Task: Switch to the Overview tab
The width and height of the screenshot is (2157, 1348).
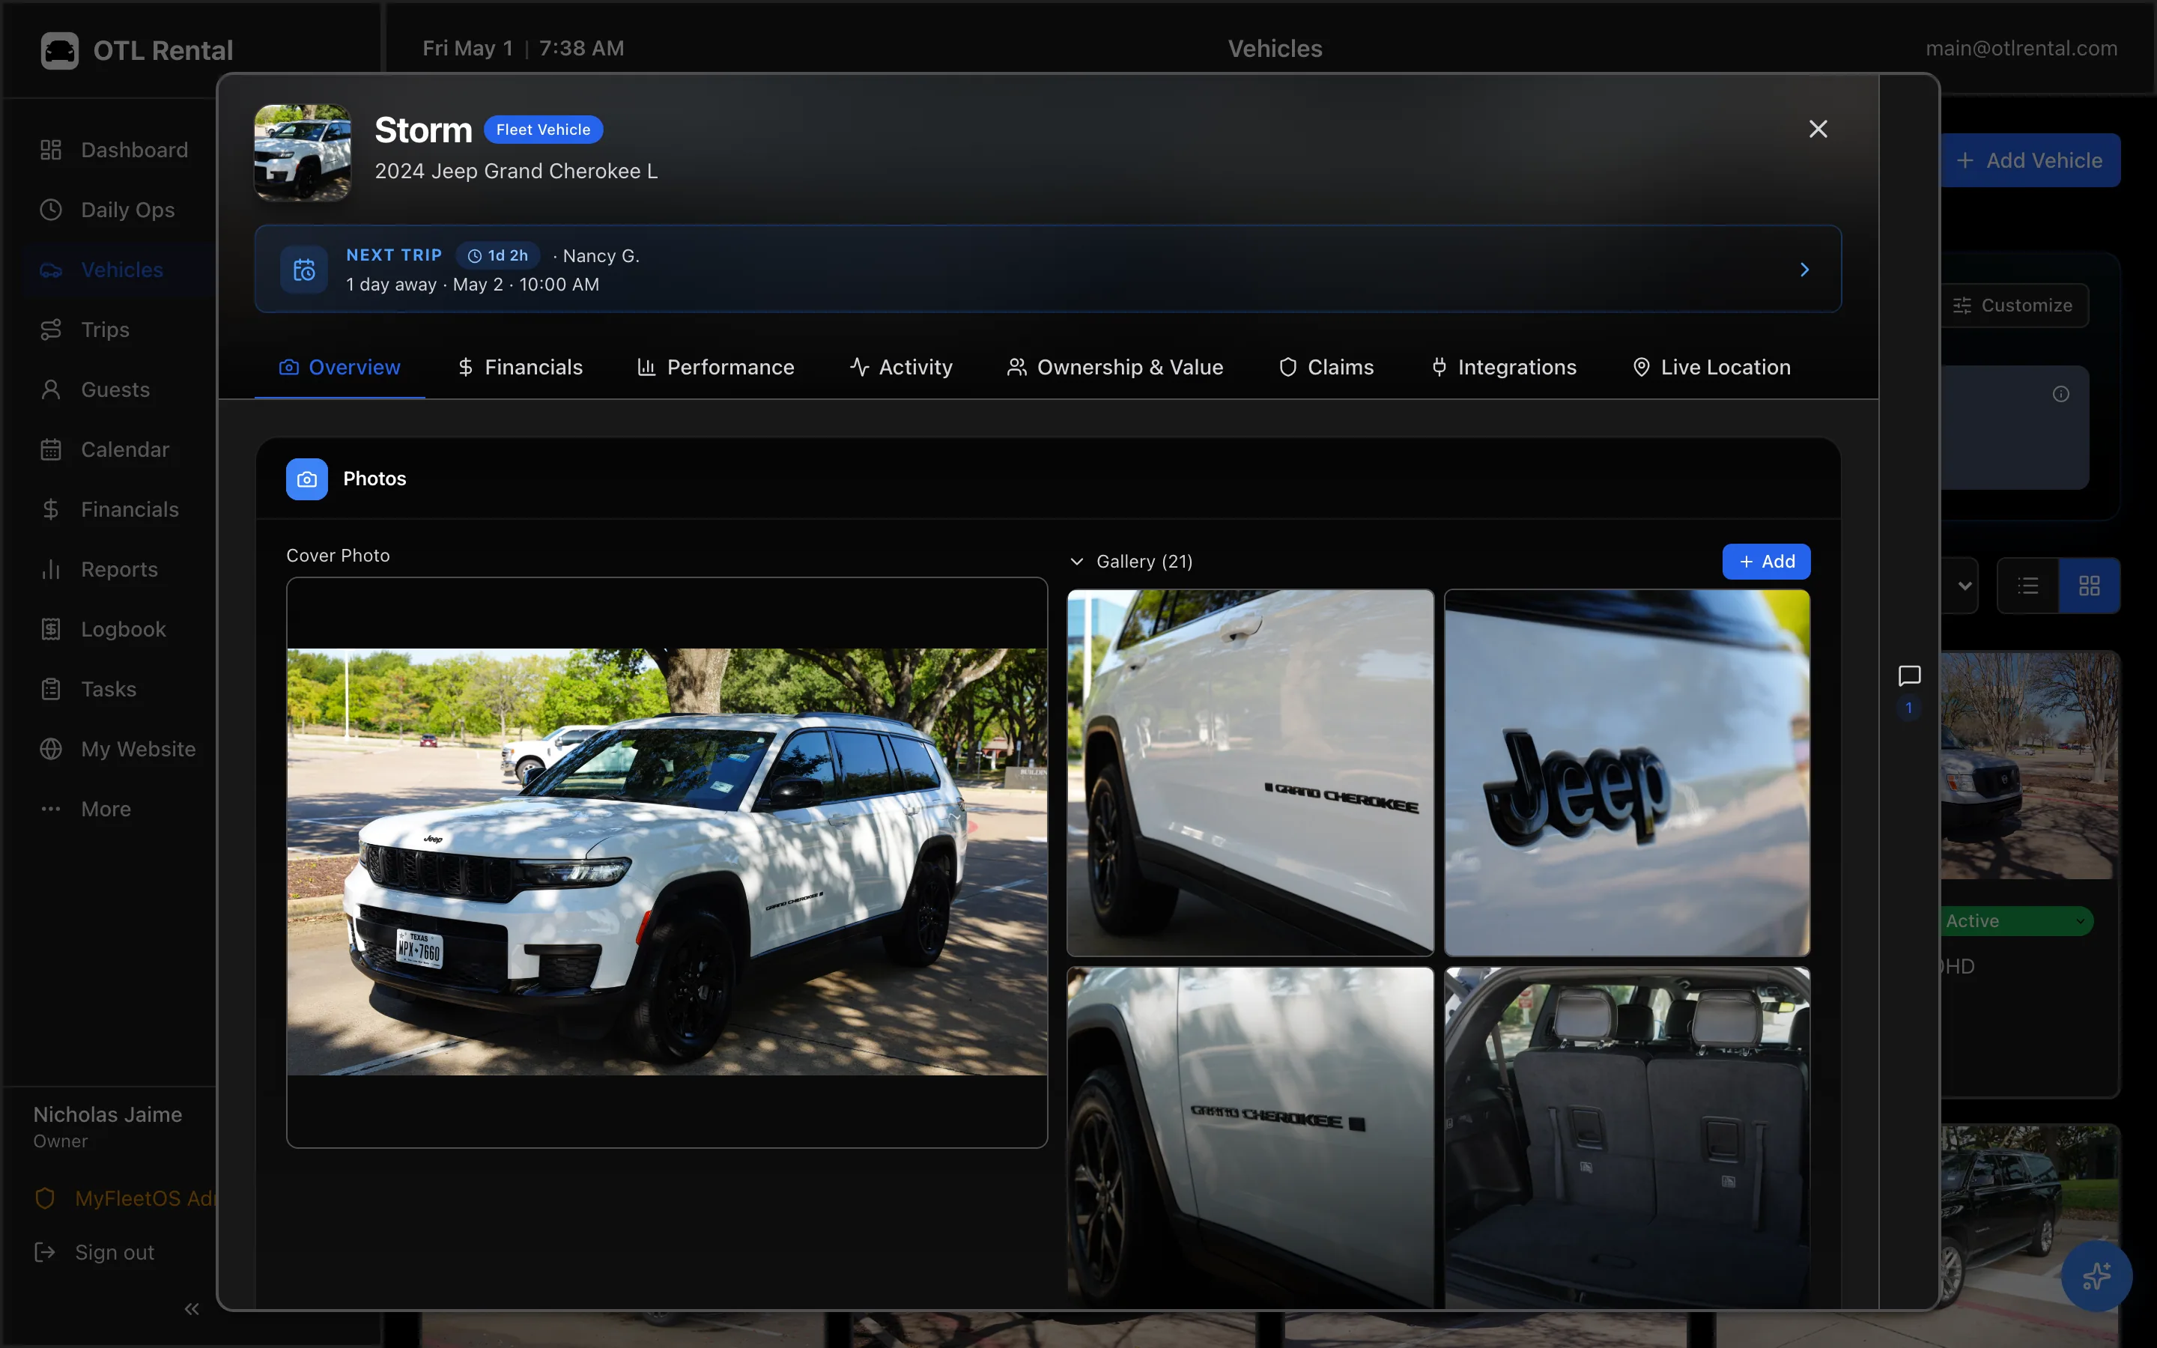Action: tap(339, 367)
